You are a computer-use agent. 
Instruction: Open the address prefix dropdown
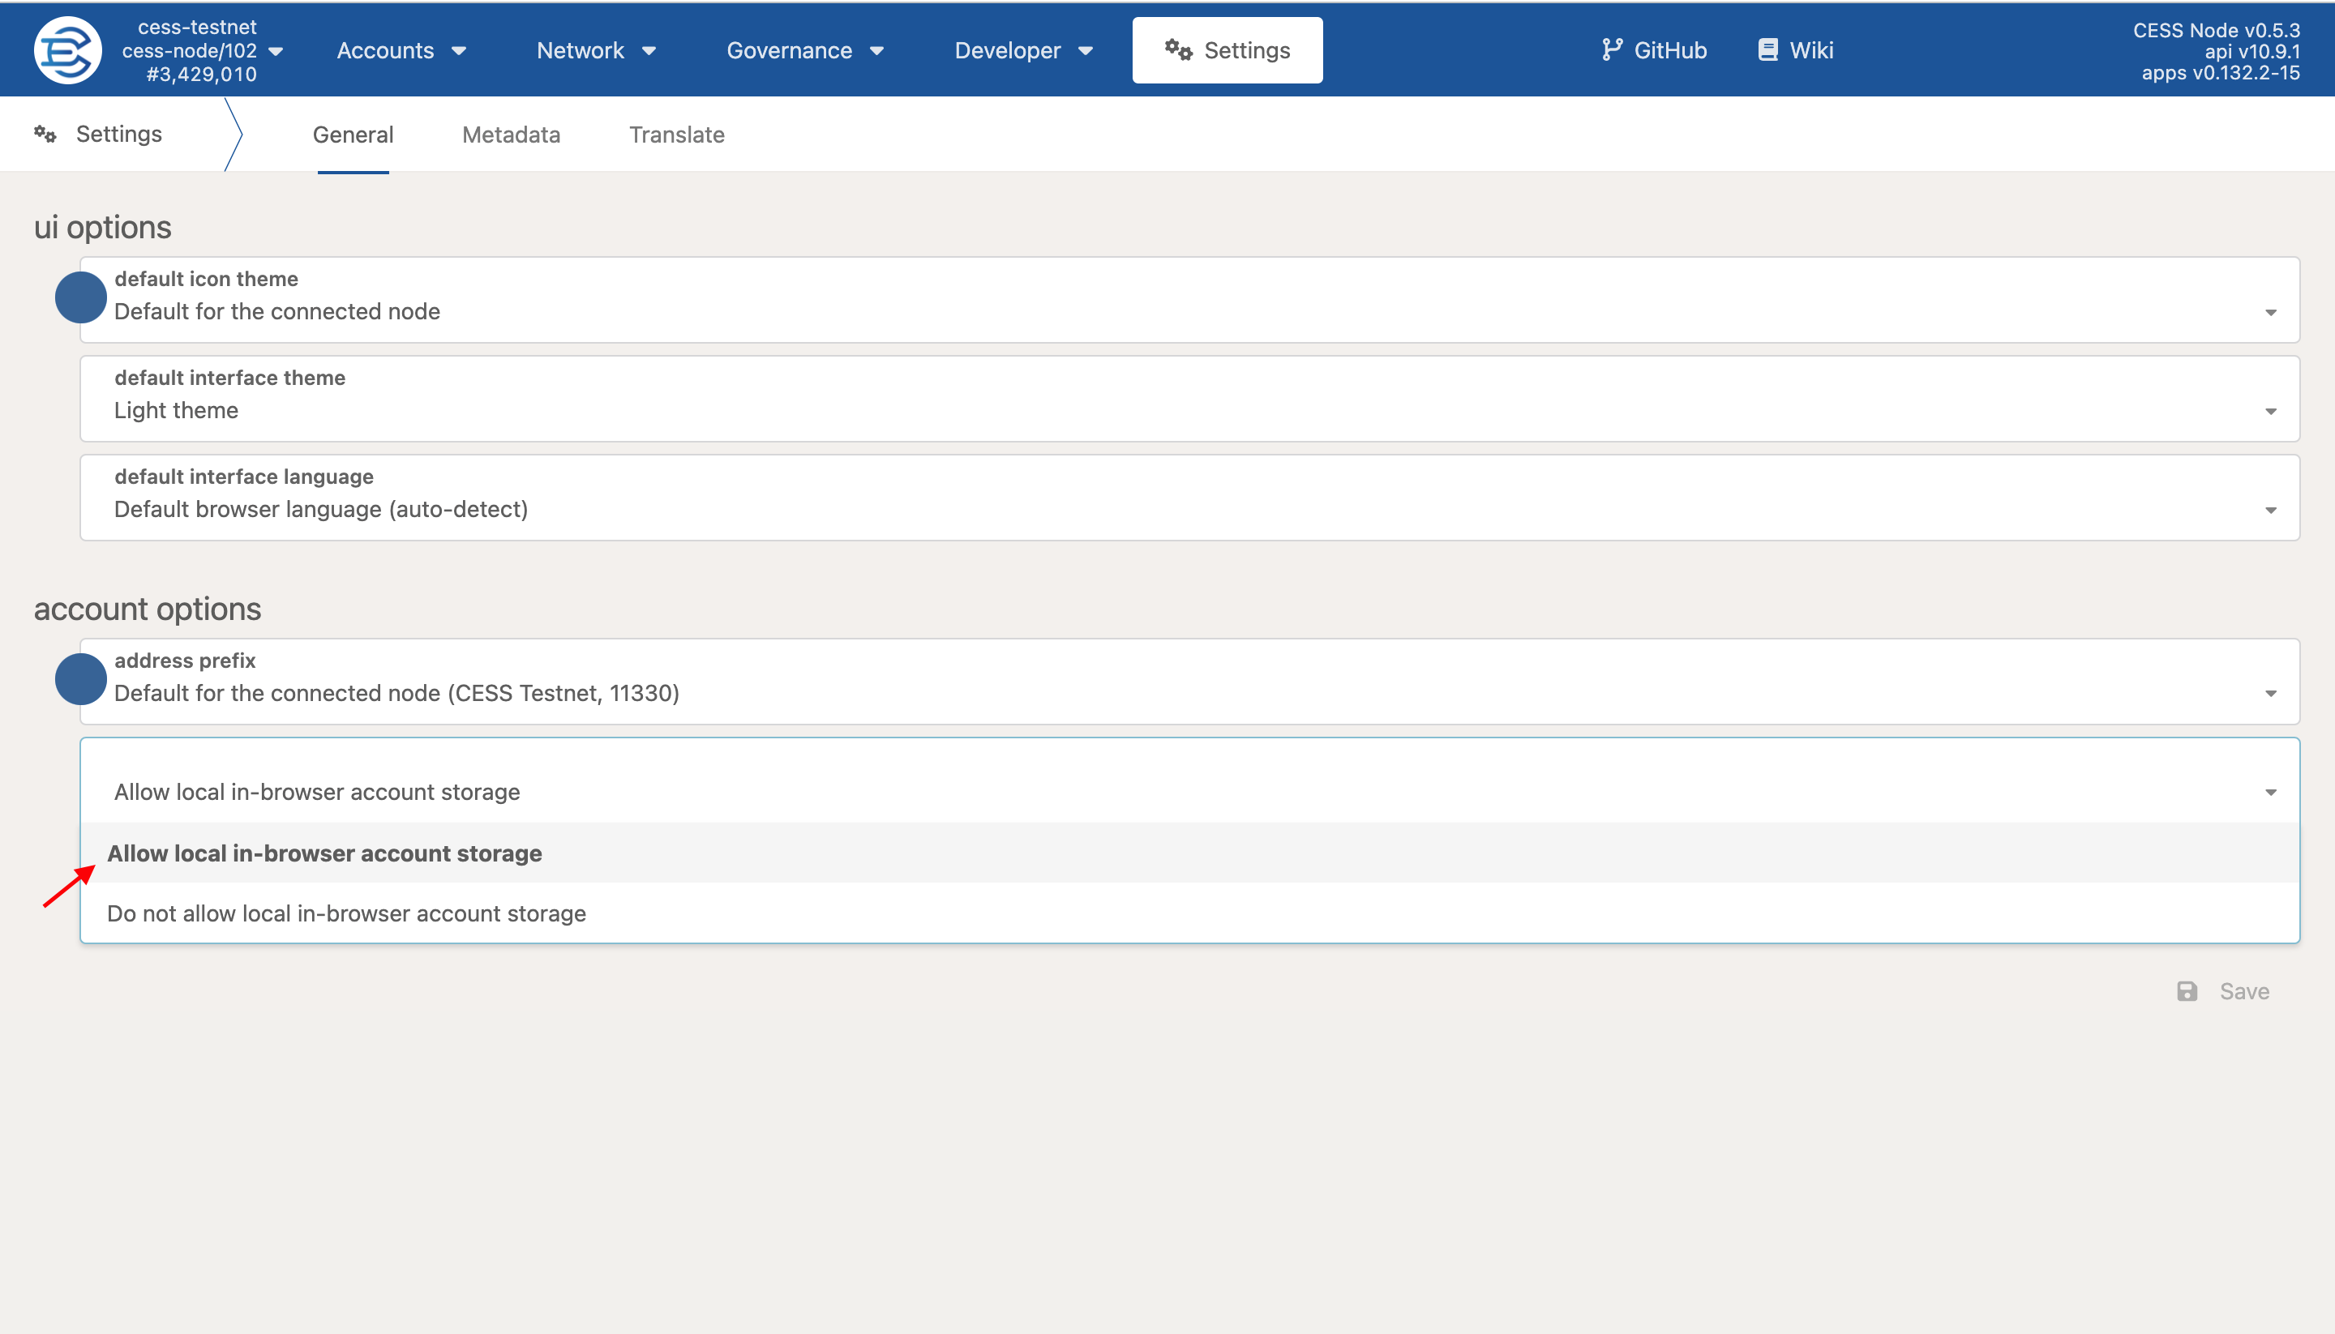point(1189,682)
